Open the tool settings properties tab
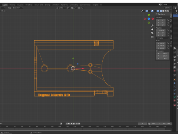178x134 pixels. coord(175,52)
